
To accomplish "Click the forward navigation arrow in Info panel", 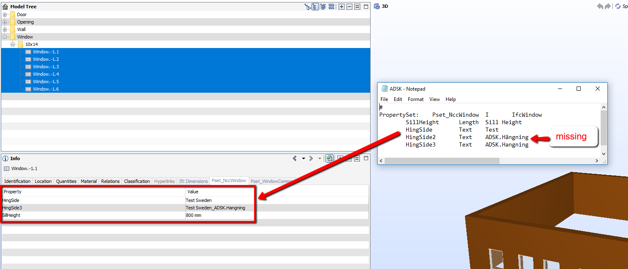I will pyautogui.click(x=311, y=158).
